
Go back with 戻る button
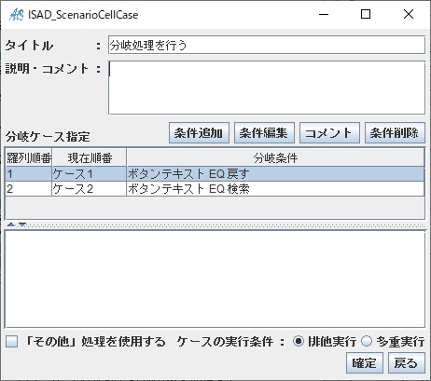point(407,363)
